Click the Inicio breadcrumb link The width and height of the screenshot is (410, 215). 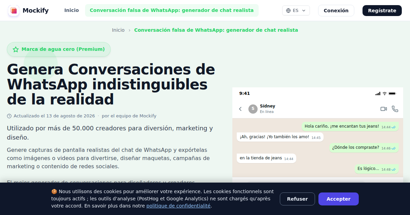coord(118,30)
